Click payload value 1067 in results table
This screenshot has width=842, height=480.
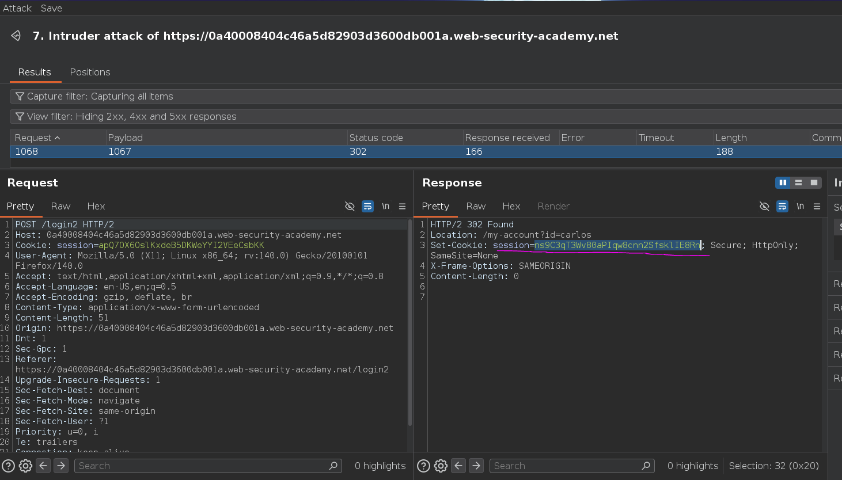point(120,151)
